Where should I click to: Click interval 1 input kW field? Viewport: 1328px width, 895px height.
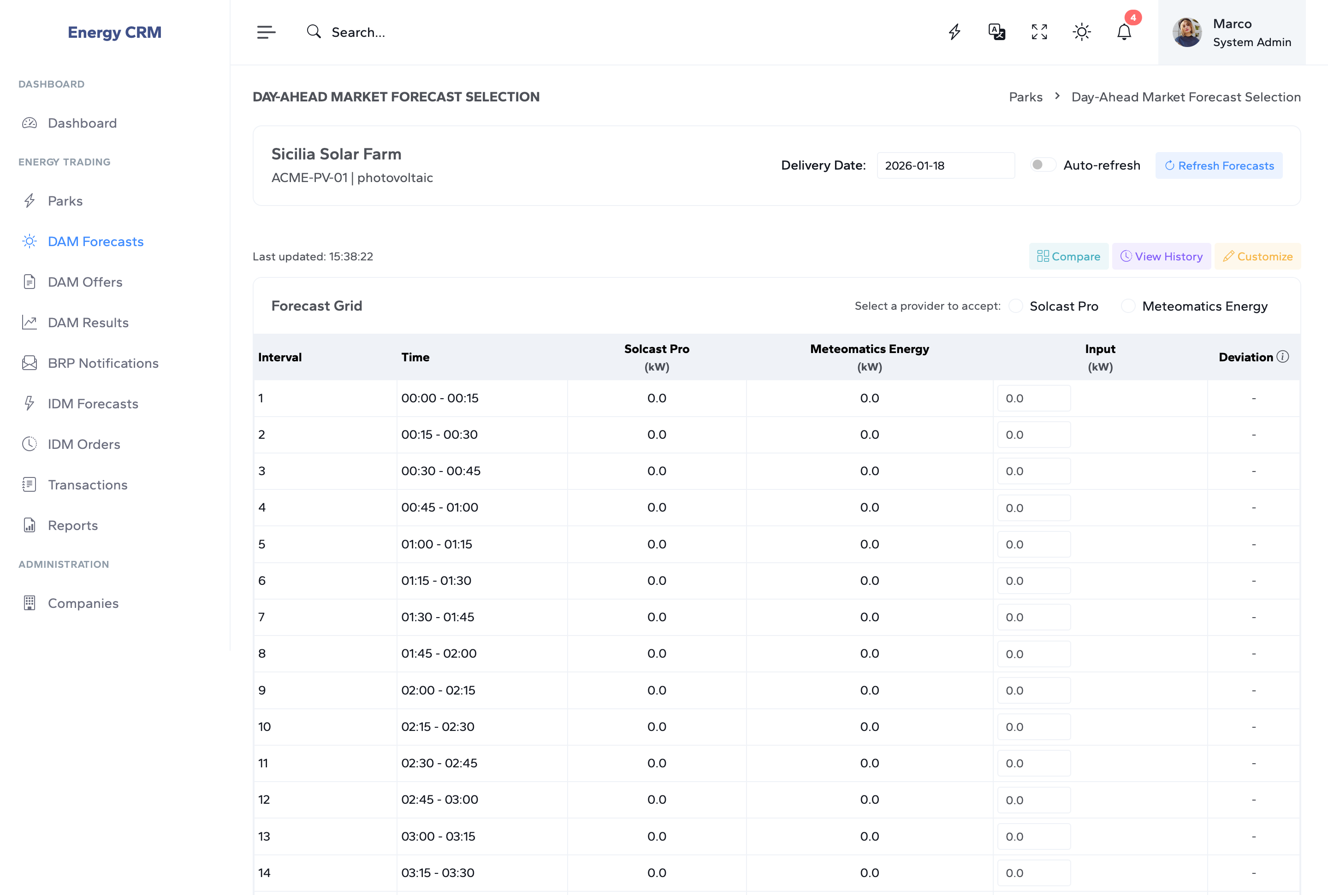click(1033, 398)
